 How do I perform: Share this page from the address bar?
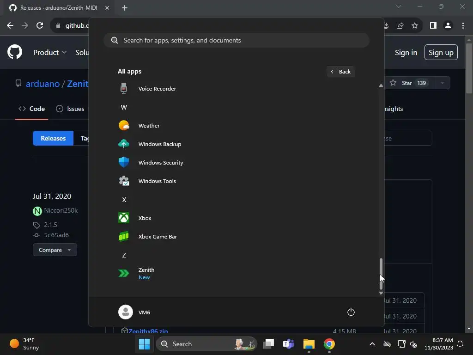(400, 26)
